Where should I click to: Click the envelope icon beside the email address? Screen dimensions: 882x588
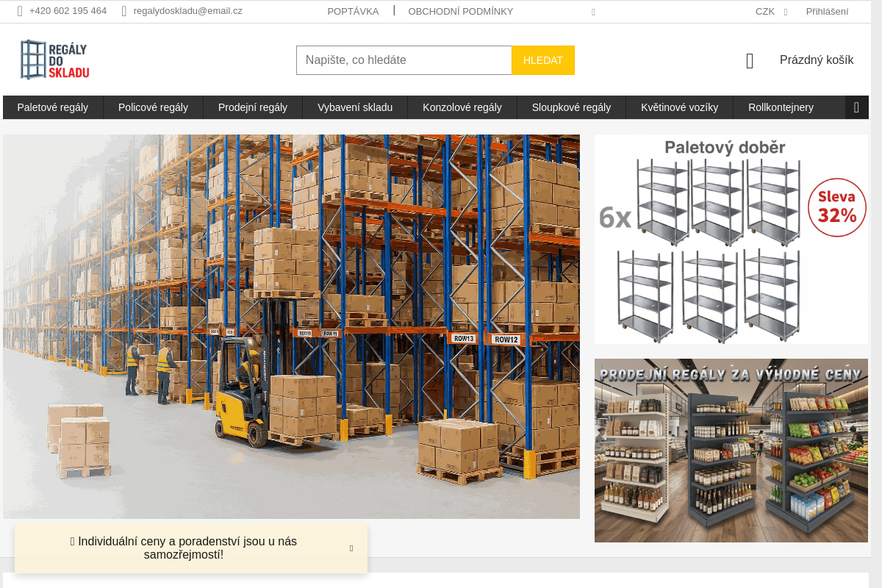click(x=124, y=11)
